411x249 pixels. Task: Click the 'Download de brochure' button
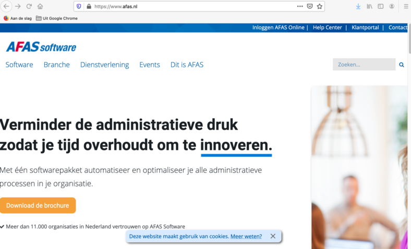click(38, 206)
